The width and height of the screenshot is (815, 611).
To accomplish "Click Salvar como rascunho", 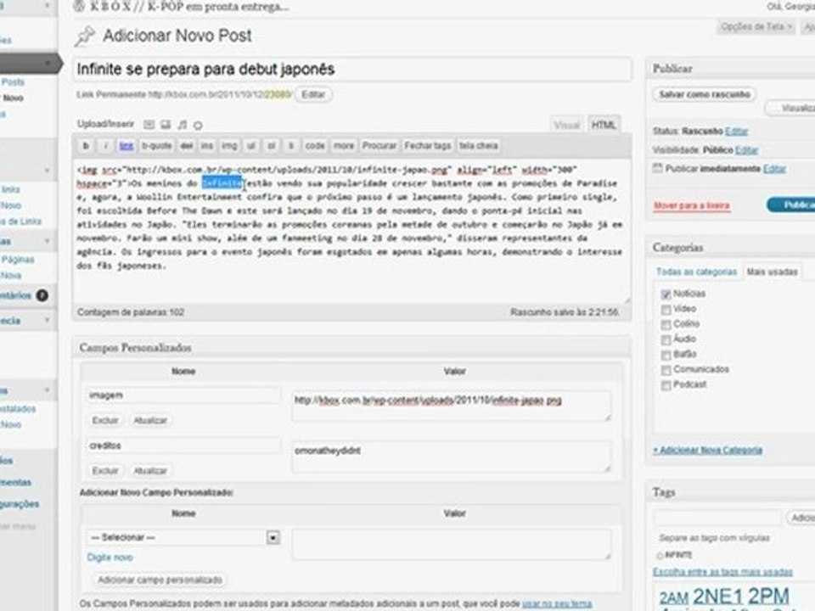I will click(705, 94).
